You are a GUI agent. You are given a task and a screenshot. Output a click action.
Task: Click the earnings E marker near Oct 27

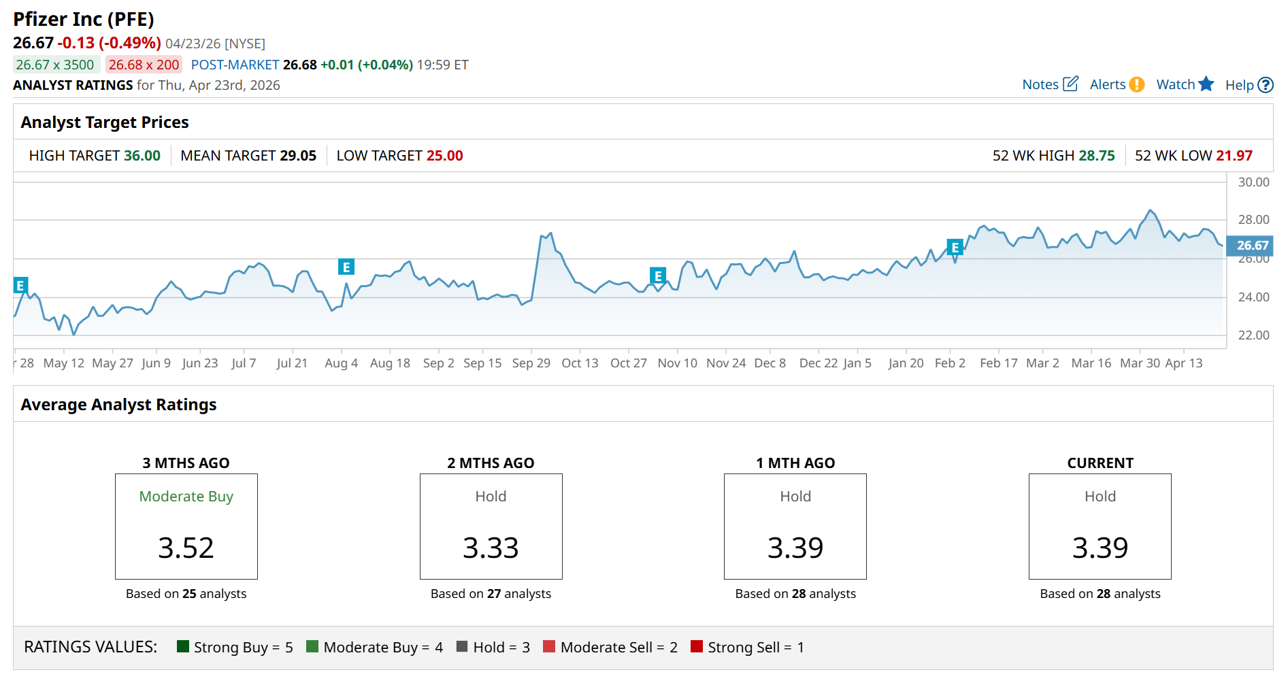click(x=657, y=276)
